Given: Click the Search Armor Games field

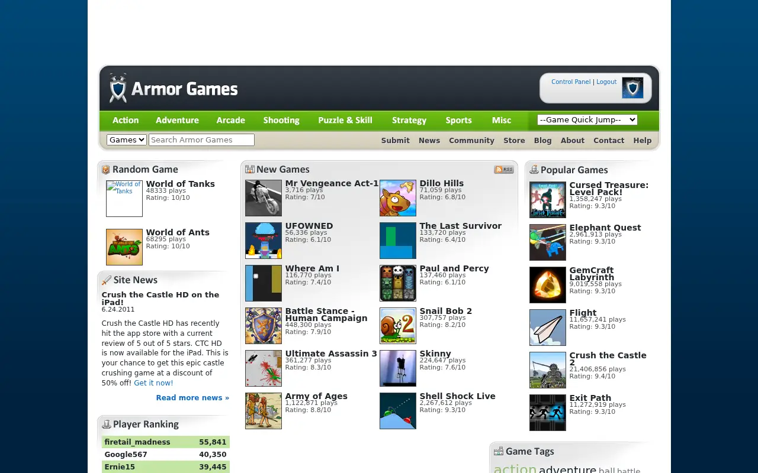Looking at the screenshot, I should click(x=201, y=140).
